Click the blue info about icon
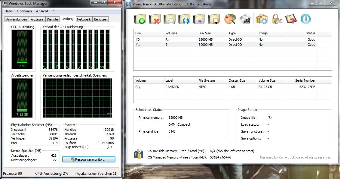Image resolution: width=340 pixels, height=179 pixels. tap(306, 19)
